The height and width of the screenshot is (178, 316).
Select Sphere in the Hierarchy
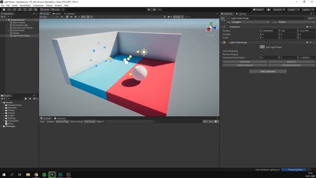(x=16, y=33)
